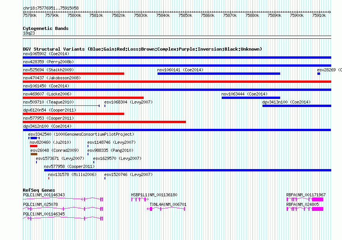
Task: Click the nsv1065902 (Coe2014) blue gain bar
Action: [177, 58]
